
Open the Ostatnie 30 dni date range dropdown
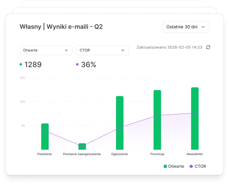click(x=186, y=27)
